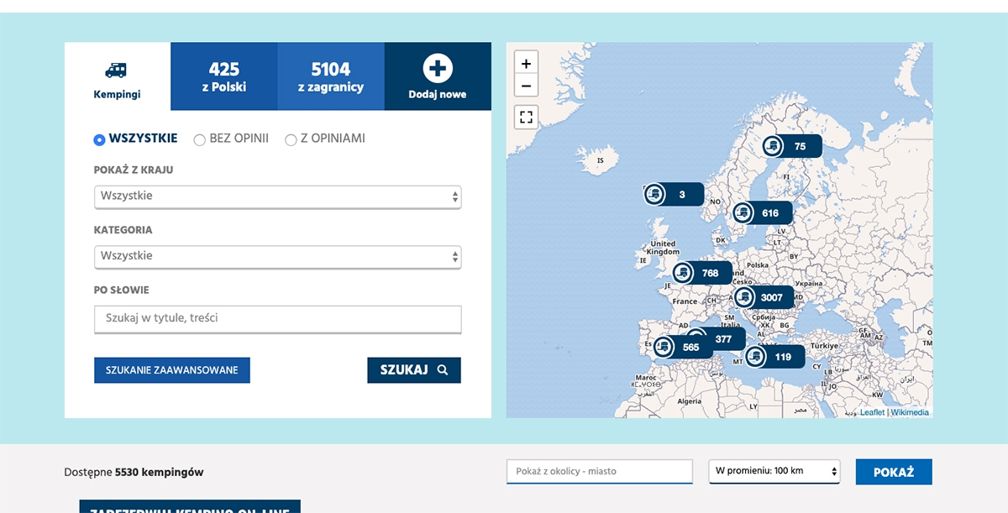Click the plus icon above Dodaj nowe
The image size is (1008, 513).
click(438, 68)
